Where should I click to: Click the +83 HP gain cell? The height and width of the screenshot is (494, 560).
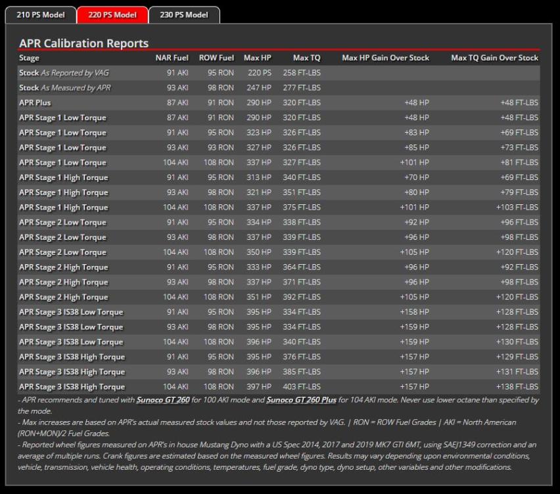(x=417, y=133)
